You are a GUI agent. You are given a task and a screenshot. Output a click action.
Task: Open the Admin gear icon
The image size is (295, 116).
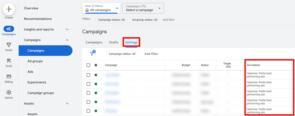[x=9, y=92]
